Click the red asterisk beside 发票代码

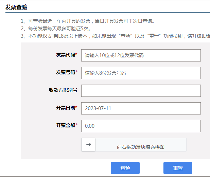point(76,54)
